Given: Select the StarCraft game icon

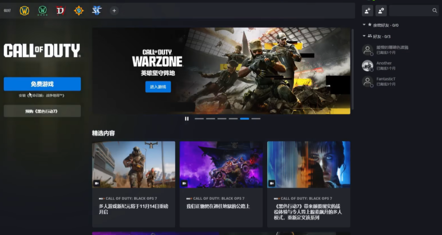Looking at the screenshot, I should [97, 11].
